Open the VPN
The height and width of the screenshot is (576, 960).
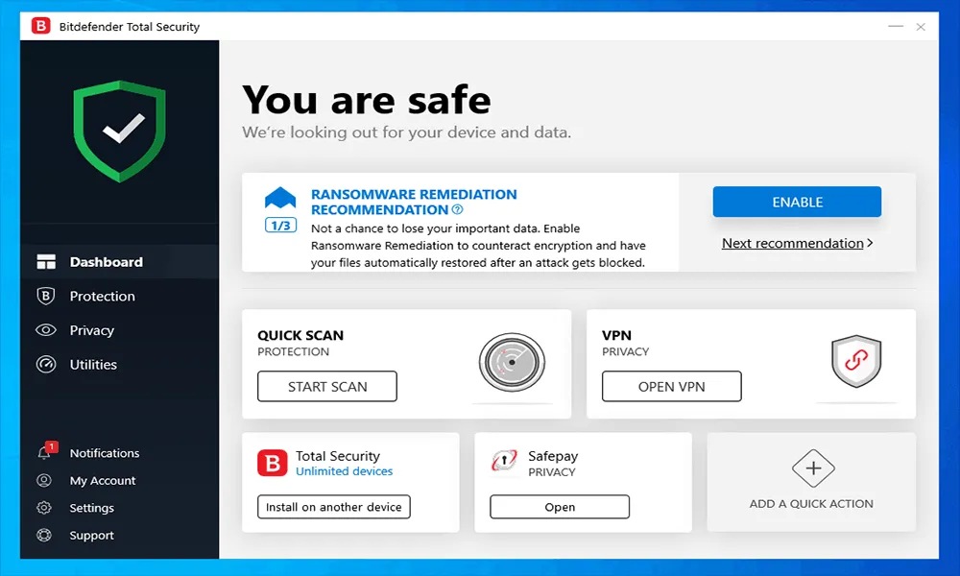pos(671,386)
